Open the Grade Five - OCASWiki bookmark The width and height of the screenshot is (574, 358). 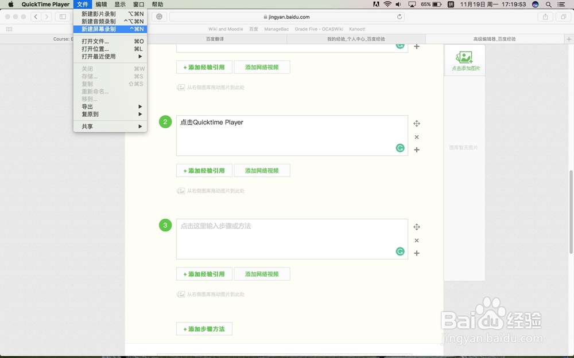(x=319, y=29)
